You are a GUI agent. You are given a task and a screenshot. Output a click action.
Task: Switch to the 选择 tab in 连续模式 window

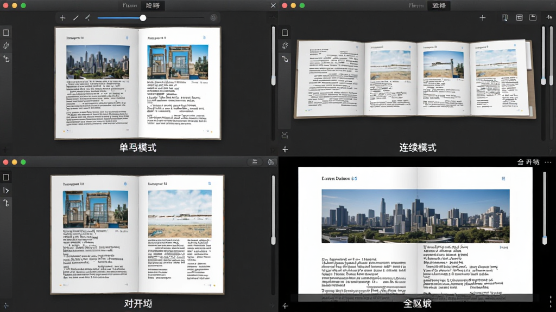pyautogui.click(x=439, y=5)
